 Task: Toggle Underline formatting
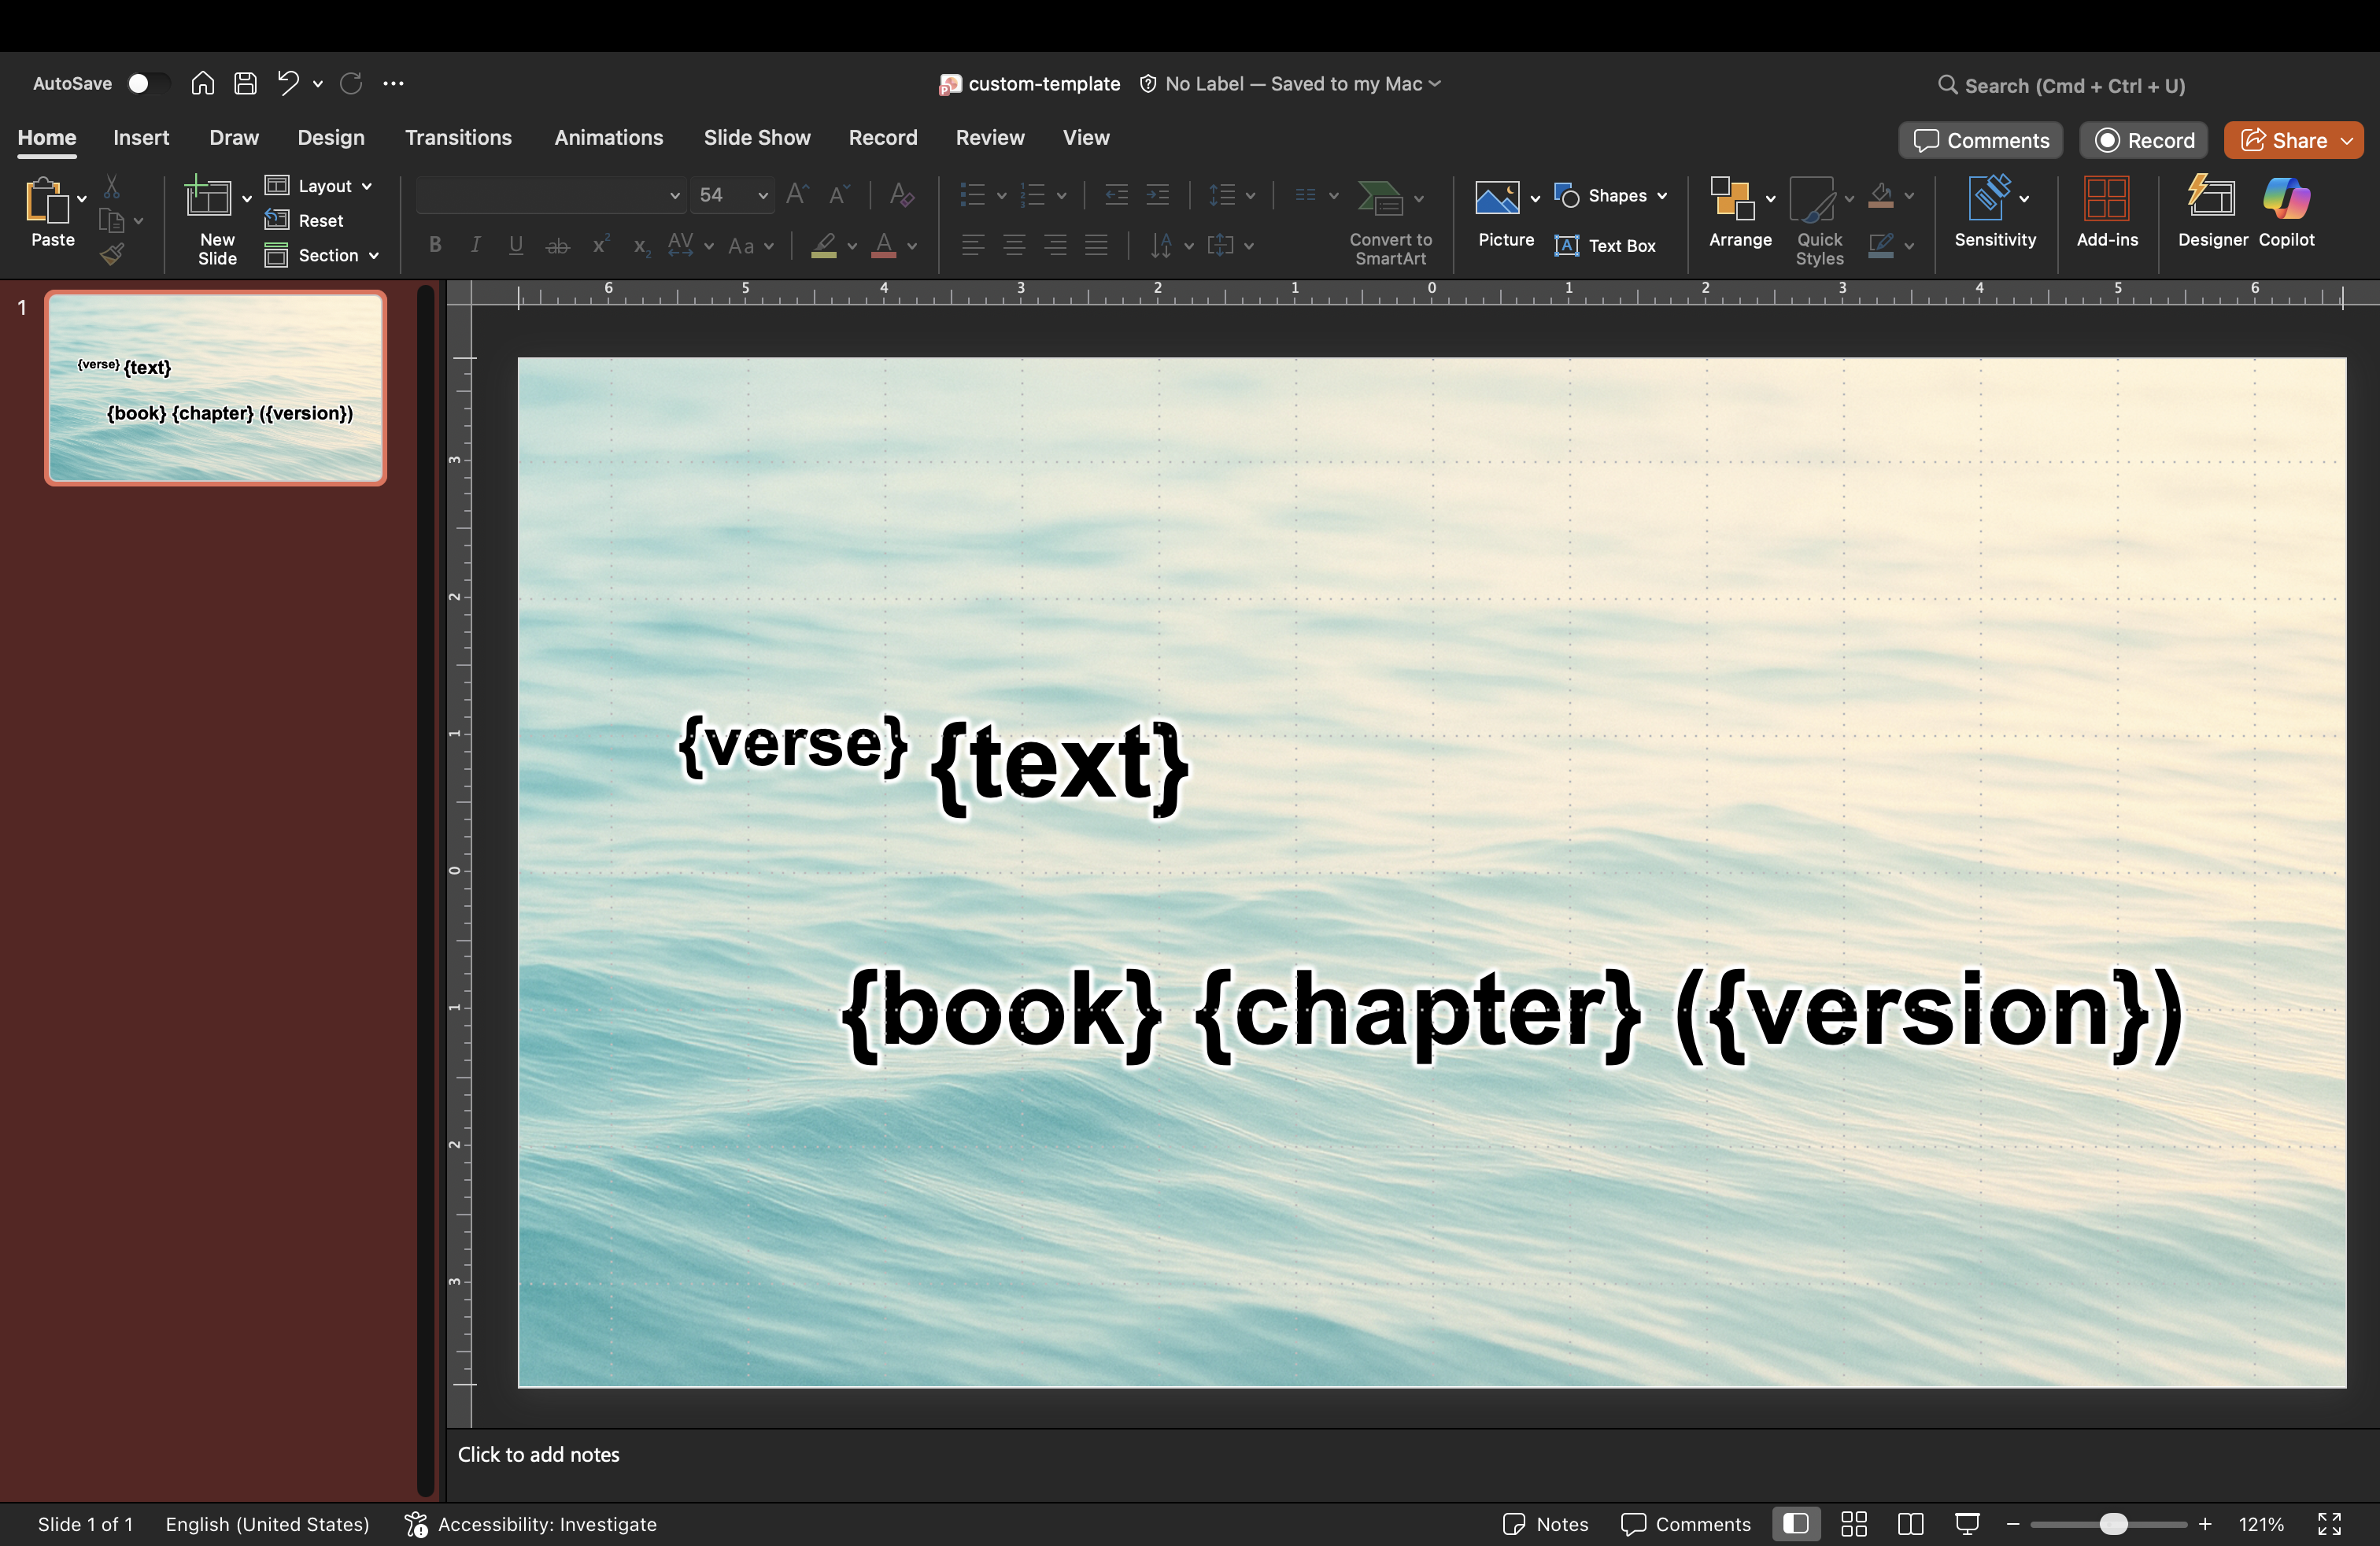(516, 245)
